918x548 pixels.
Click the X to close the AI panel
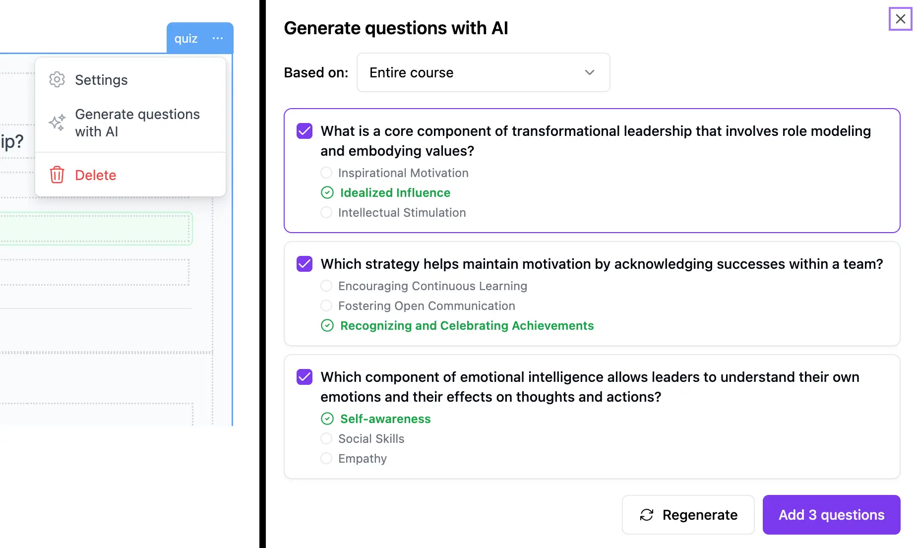pos(901,19)
